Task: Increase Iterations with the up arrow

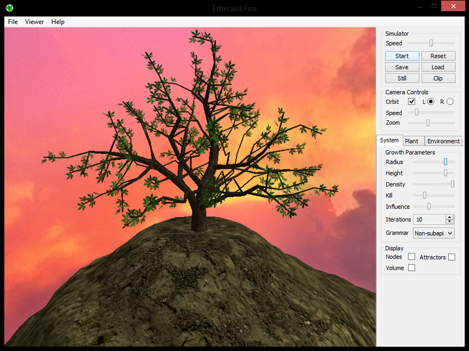Action: pyautogui.click(x=449, y=217)
